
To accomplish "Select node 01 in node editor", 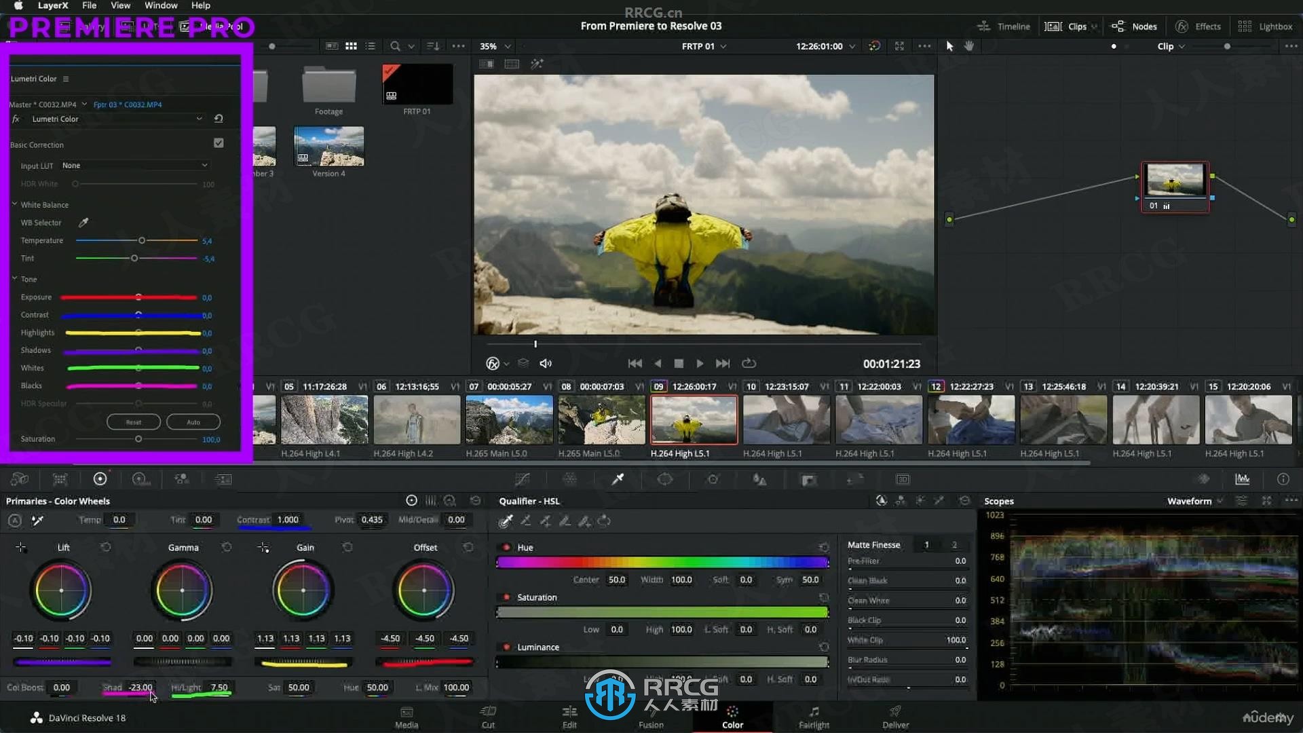I will click(x=1175, y=187).
